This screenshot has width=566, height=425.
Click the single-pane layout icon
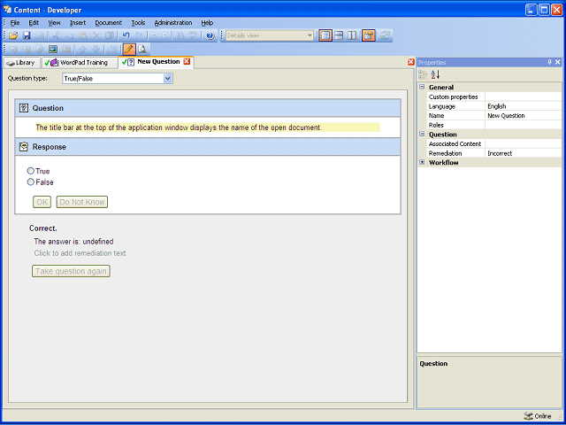pyautogui.click(x=325, y=35)
